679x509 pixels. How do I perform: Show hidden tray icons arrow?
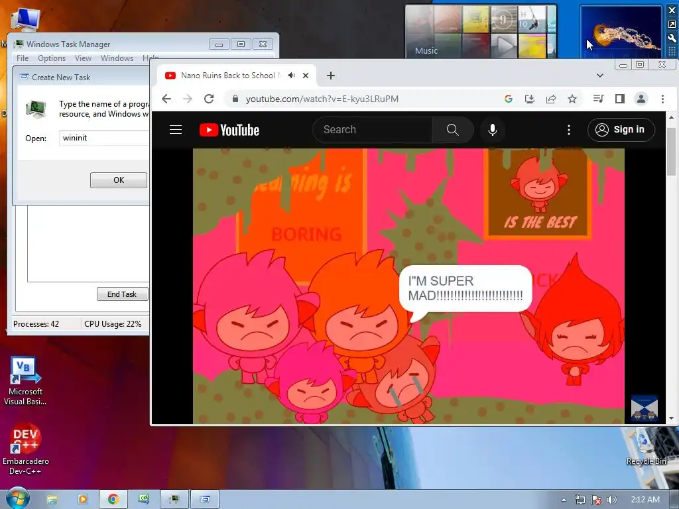click(x=564, y=500)
